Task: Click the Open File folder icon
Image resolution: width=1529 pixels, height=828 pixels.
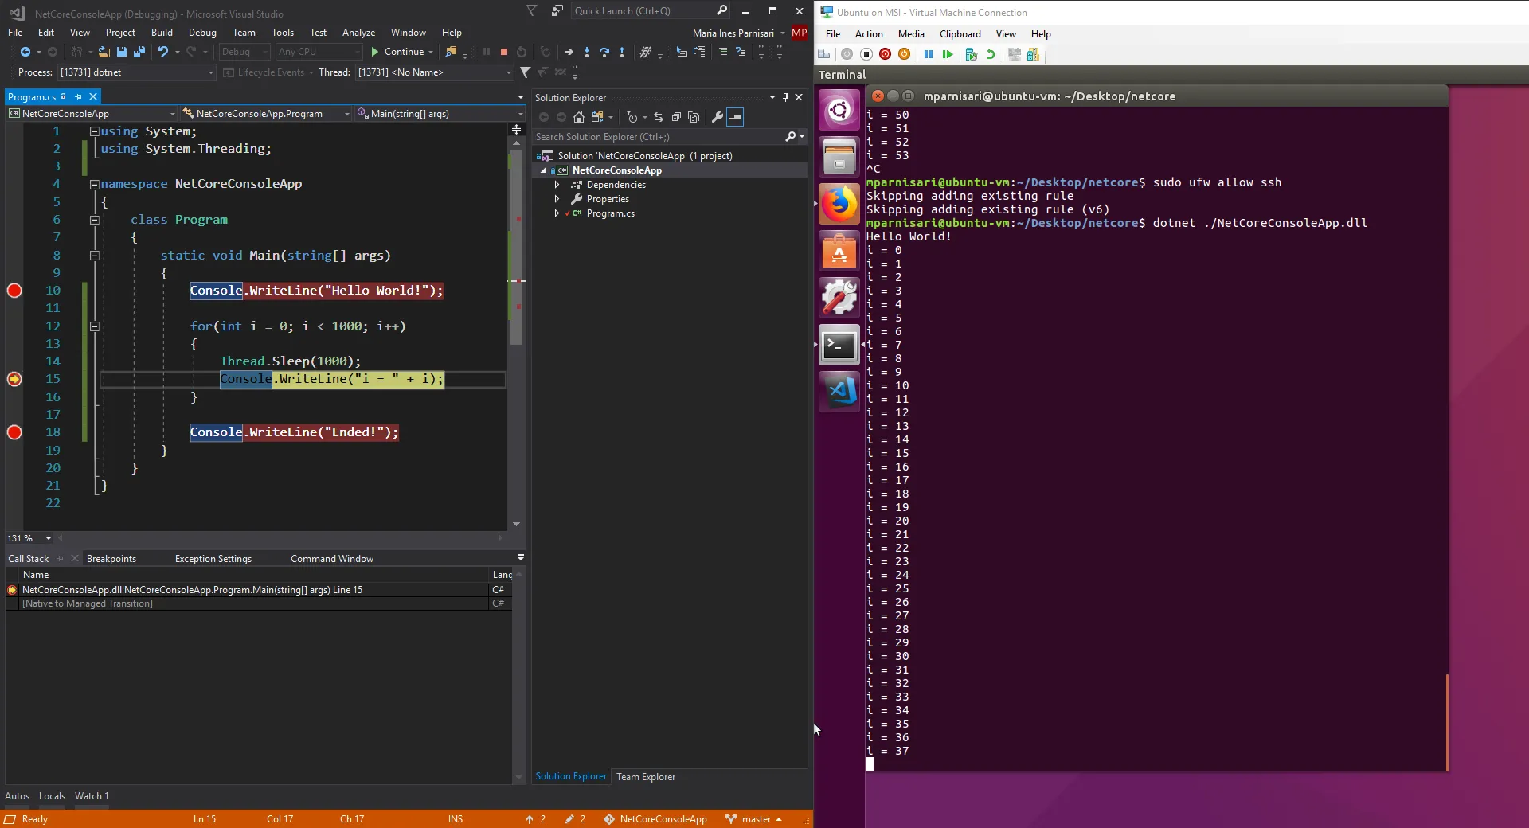Action: (104, 52)
